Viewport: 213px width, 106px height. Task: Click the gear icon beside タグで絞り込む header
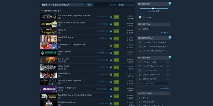click(x=170, y=57)
